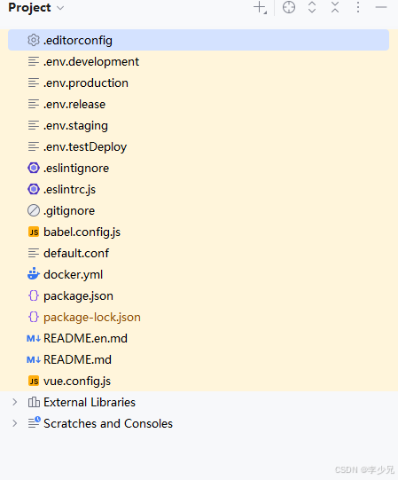398x480 pixels.
Task: Select the .gitignore file
Action: pos(199,210)
